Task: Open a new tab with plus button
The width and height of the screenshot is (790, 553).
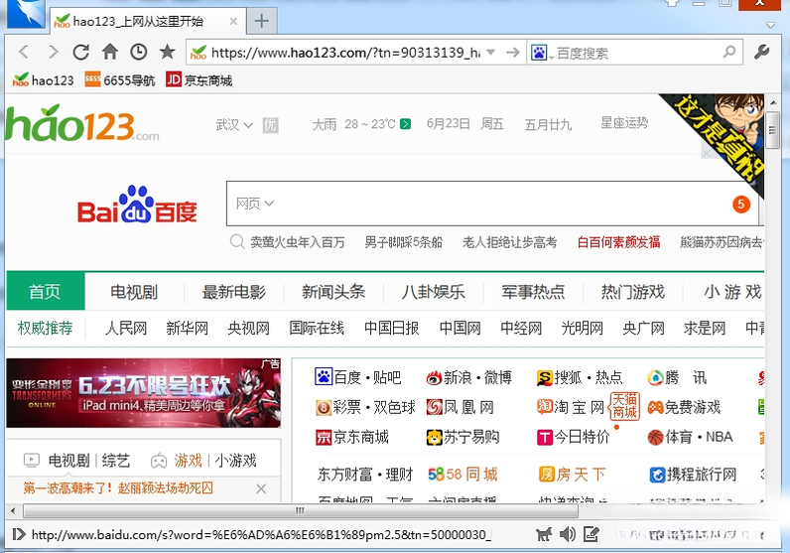Action: 261,21
